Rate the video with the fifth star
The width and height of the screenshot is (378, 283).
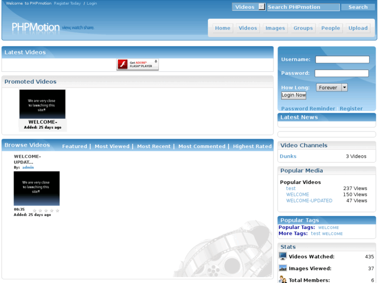pyautogui.click(x=57, y=210)
